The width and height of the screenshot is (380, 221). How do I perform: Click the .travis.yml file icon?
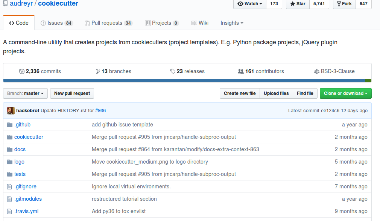(x=10, y=211)
